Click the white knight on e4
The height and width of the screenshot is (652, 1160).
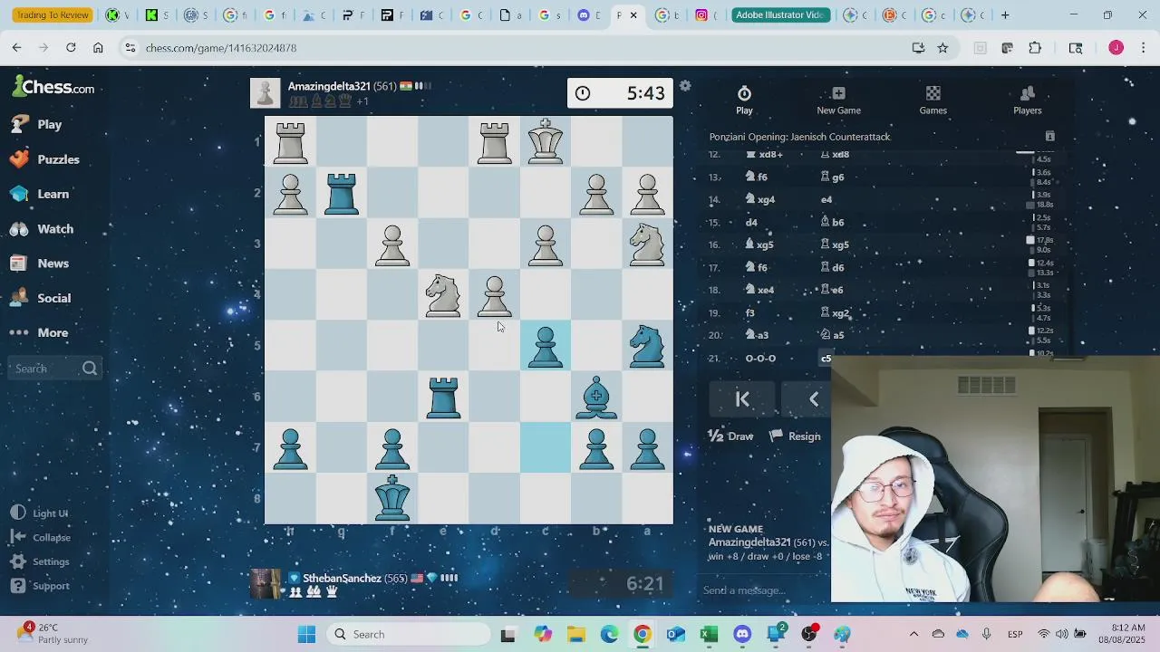[443, 294]
